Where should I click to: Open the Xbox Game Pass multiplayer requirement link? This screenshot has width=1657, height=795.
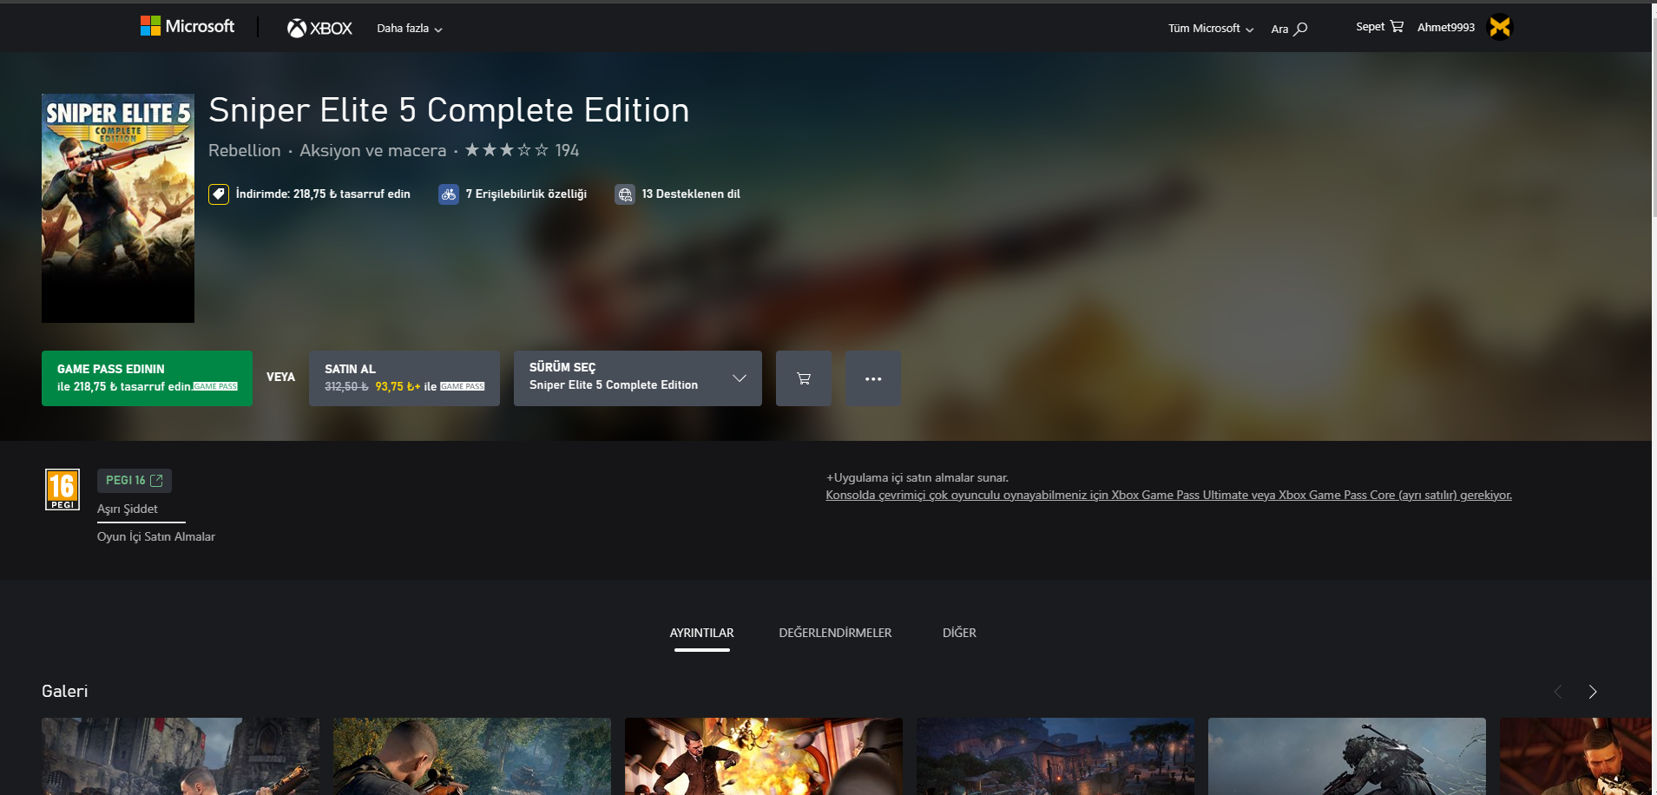pos(1168,496)
